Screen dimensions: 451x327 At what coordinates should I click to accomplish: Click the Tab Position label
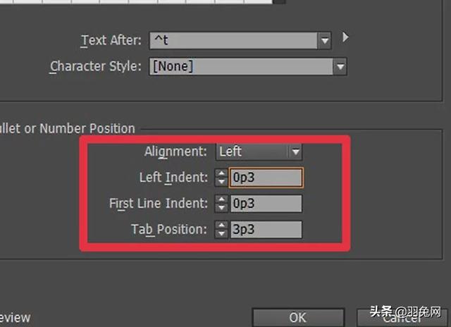169,229
